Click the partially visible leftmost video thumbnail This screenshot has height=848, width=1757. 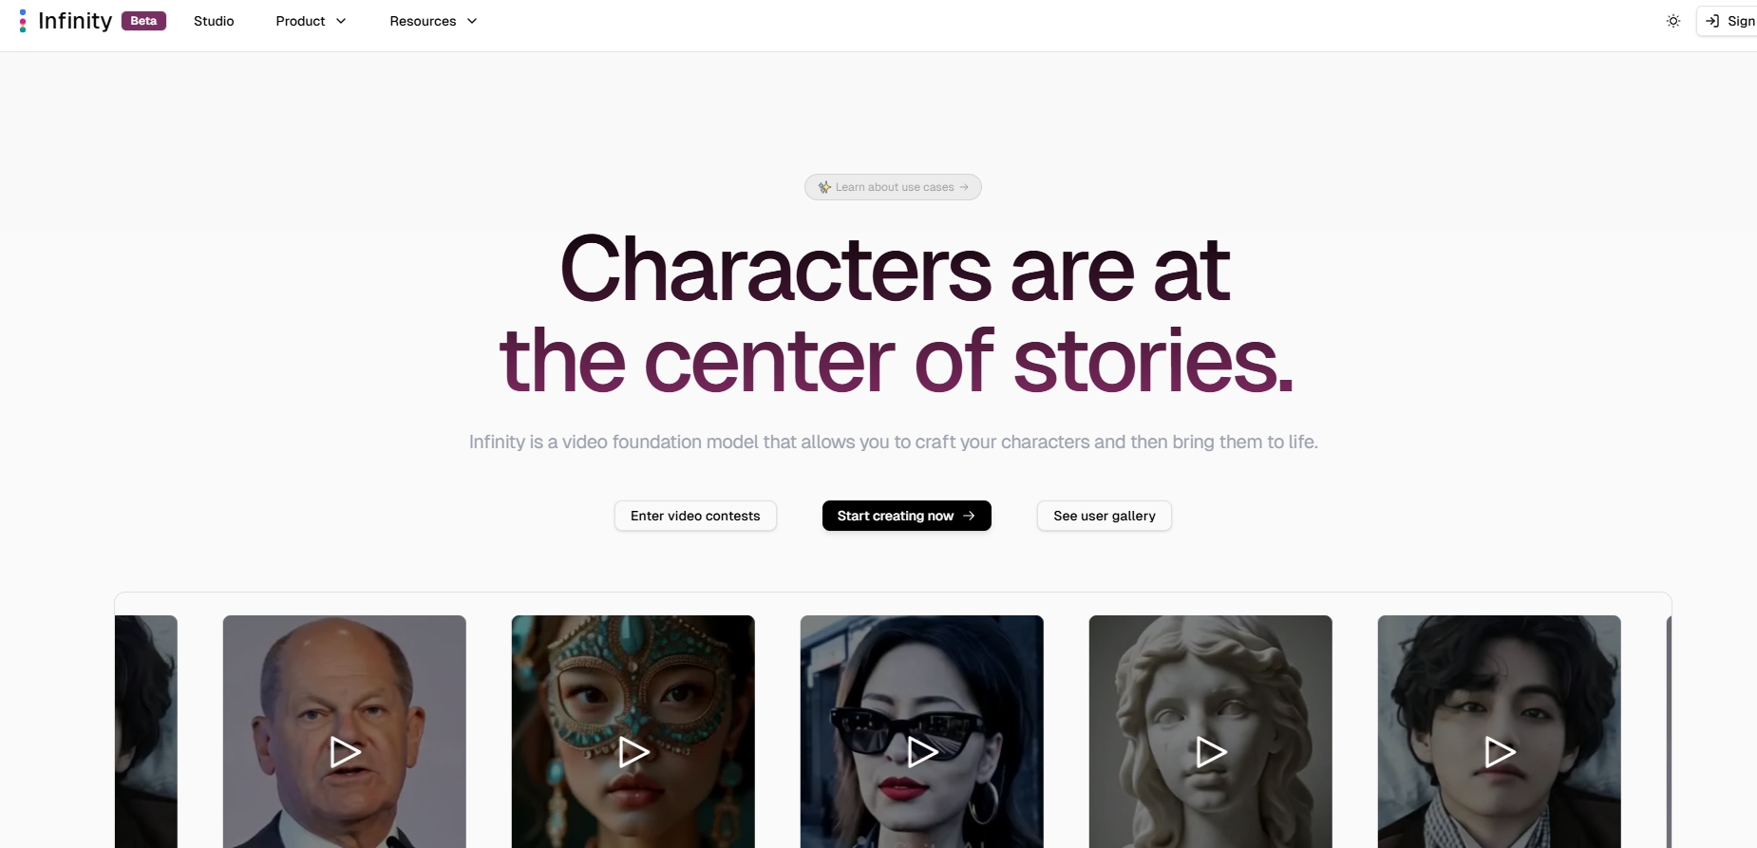pos(146,731)
